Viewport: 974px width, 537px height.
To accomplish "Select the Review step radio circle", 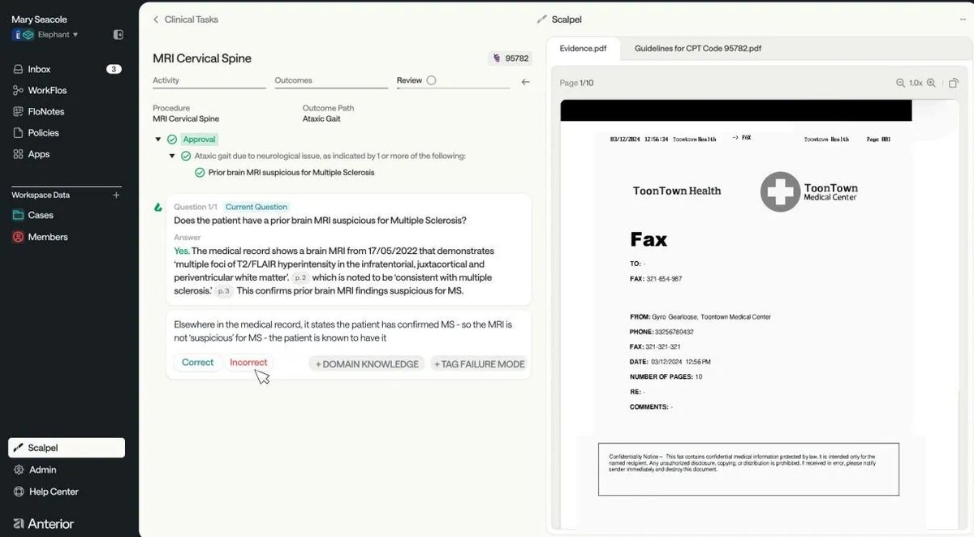I will coord(431,80).
